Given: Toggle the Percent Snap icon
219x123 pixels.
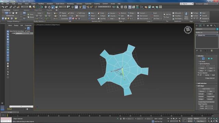Looking at the screenshot, I should coord(88,7).
